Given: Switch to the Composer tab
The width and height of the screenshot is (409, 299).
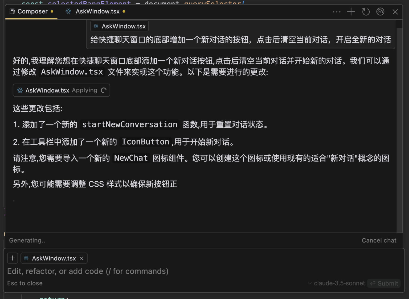Looking at the screenshot, I should [x=31, y=12].
